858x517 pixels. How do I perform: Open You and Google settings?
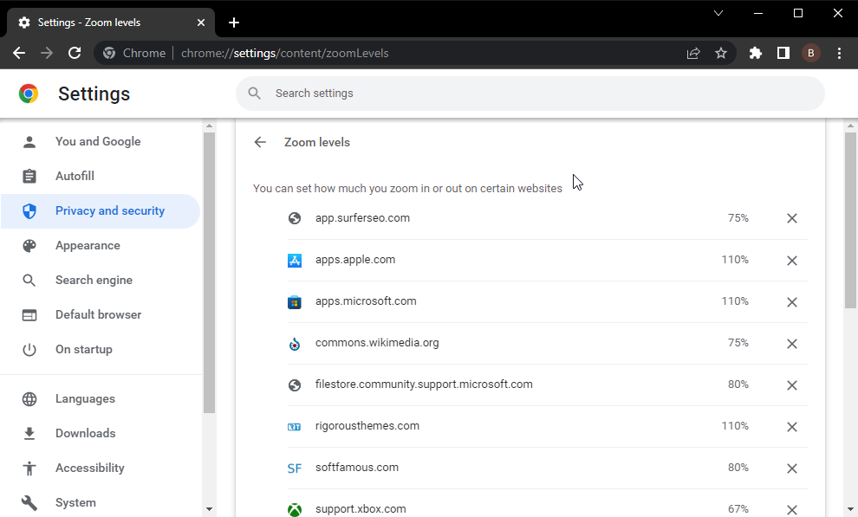coord(101,141)
